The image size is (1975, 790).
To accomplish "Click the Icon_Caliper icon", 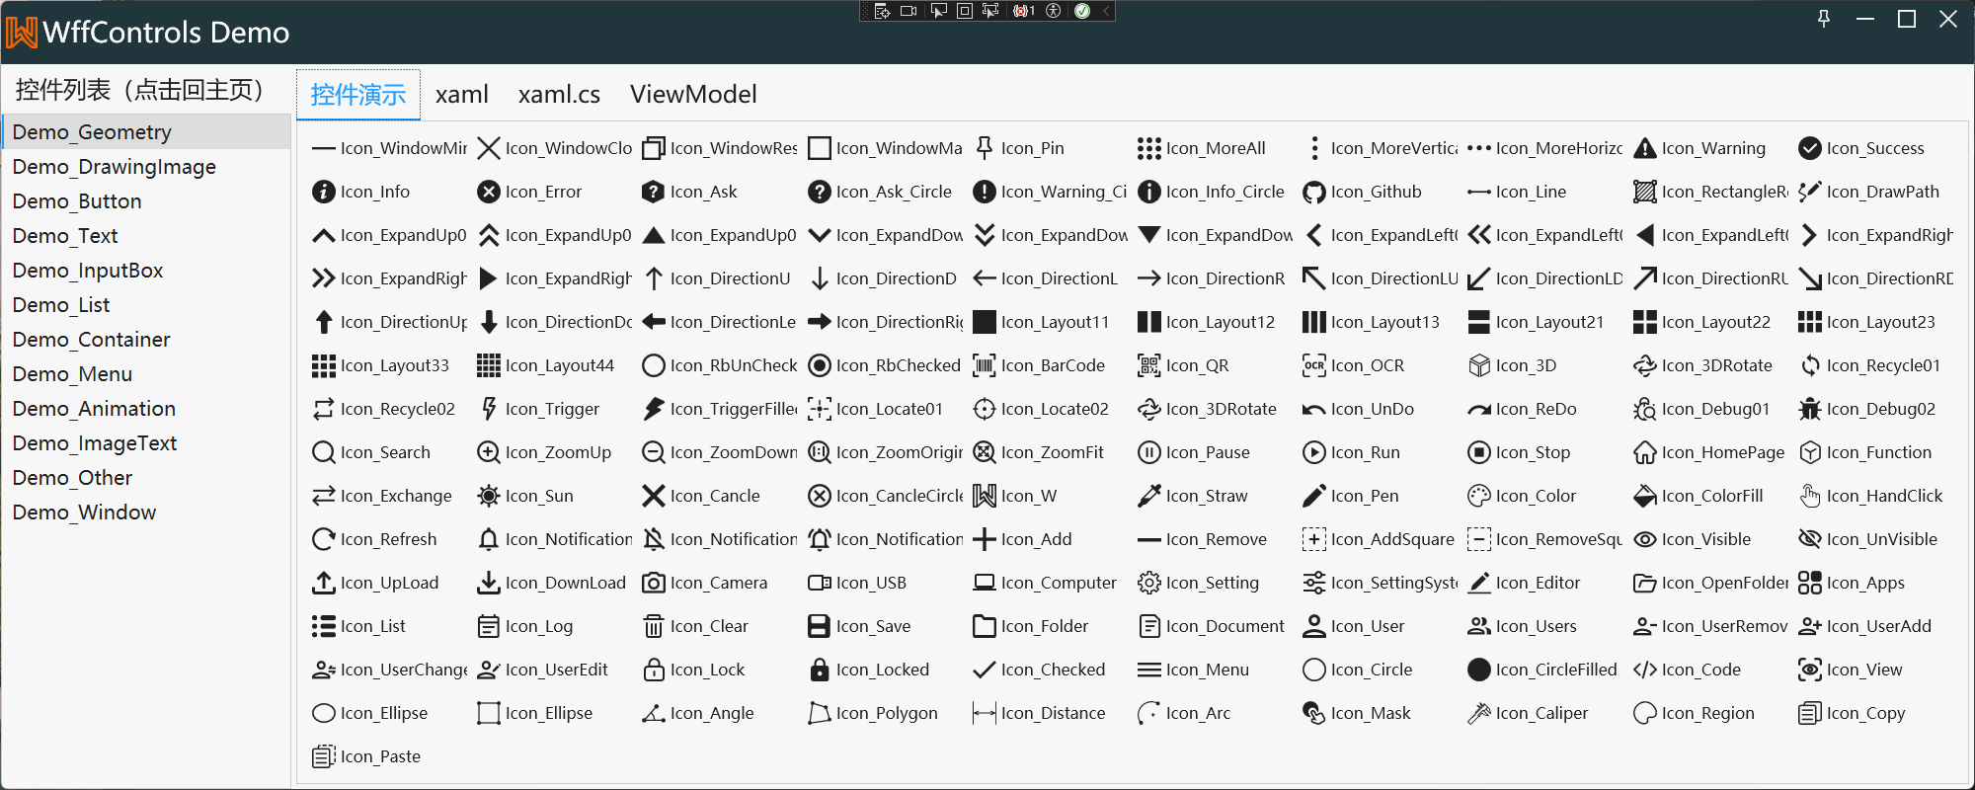I will 1478,713.
